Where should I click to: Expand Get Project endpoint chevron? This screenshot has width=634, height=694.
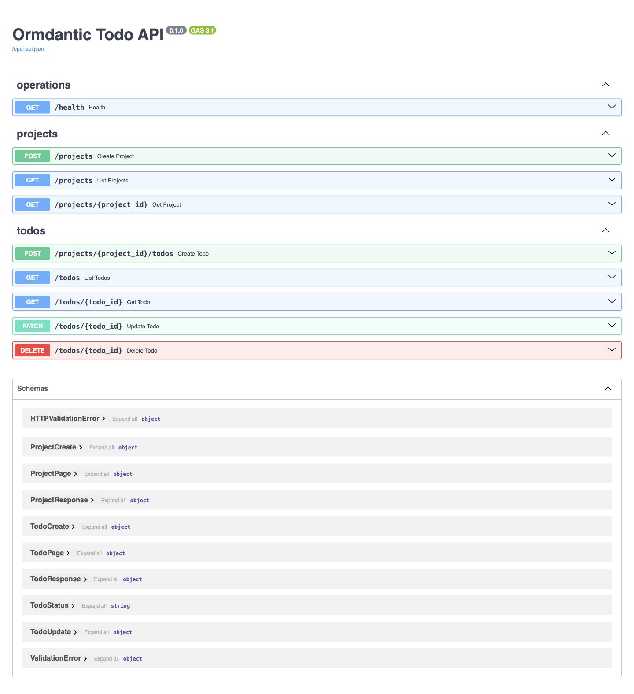(612, 204)
